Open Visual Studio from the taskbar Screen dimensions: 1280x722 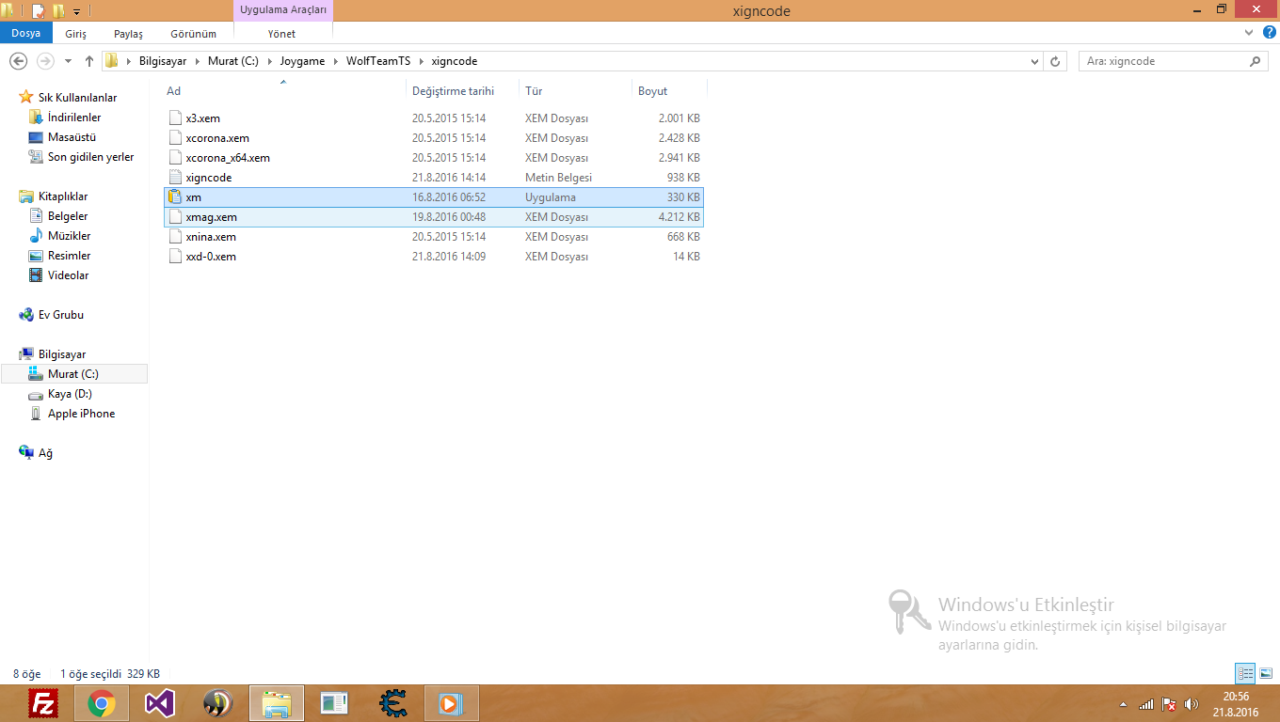(x=160, y=703)
